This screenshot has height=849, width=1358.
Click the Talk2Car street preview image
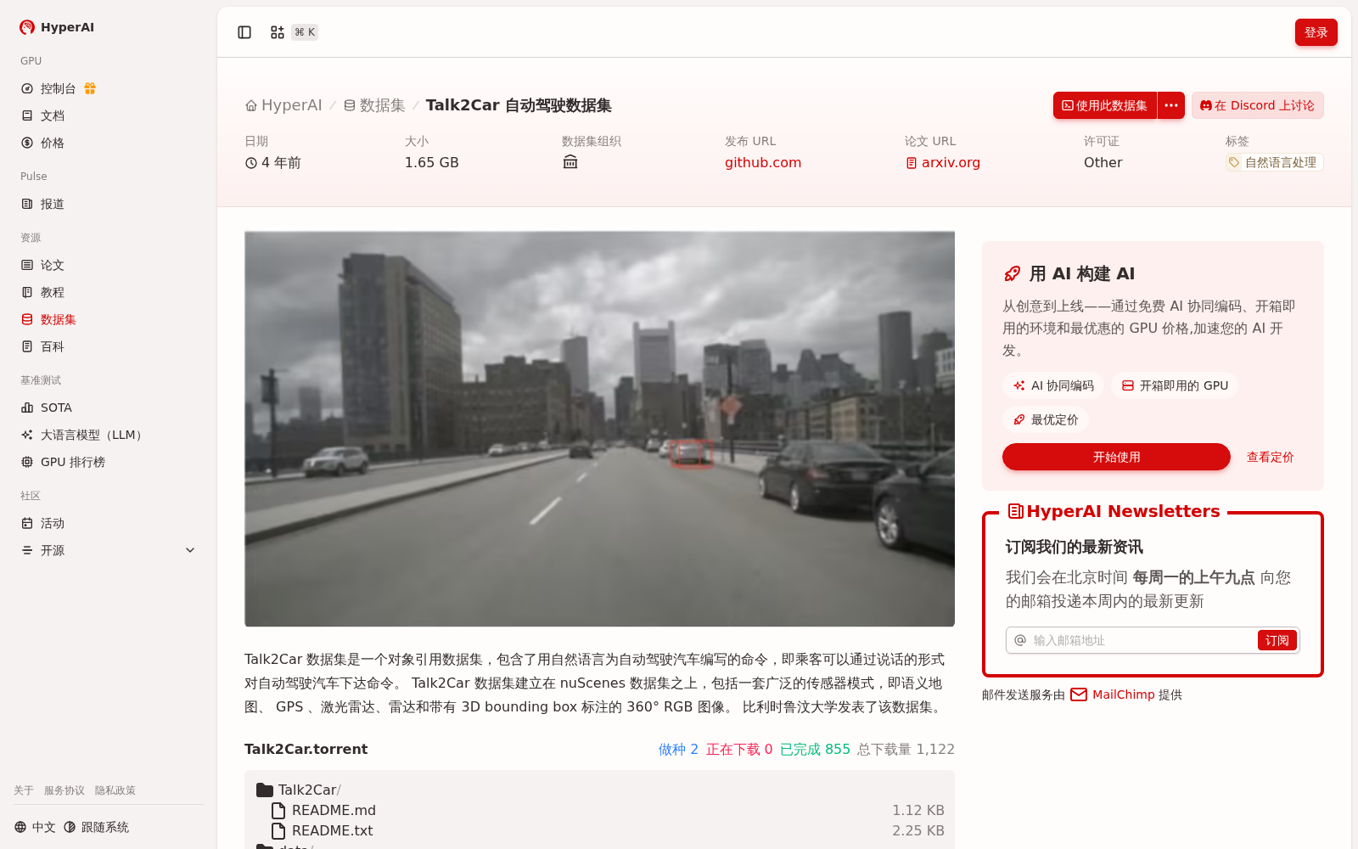click(599, 429)
